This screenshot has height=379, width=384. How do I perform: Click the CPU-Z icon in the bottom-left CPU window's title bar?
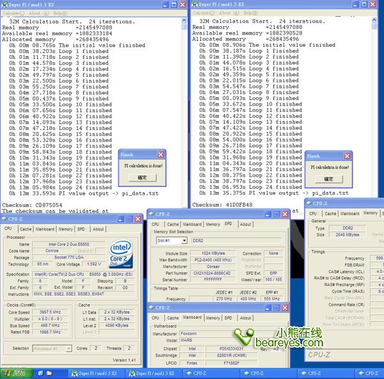(x=4, y=219)
